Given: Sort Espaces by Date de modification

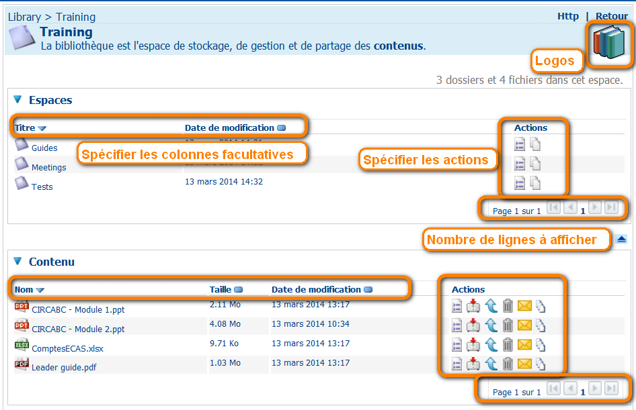Looking at the screenshot, I should pyautogui.click(x=229, y=127).
